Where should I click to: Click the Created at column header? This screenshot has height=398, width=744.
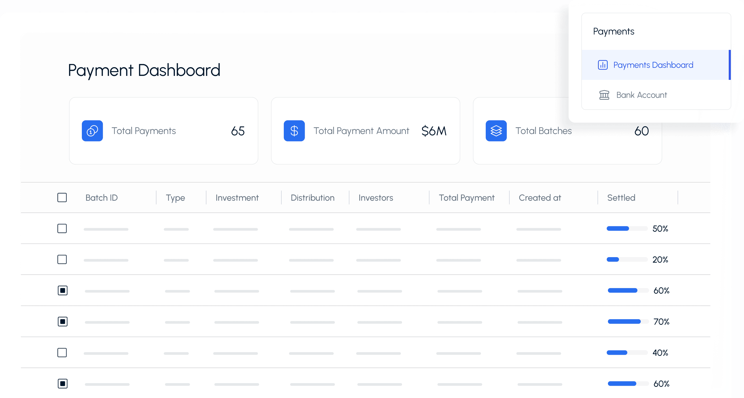click(x=539, y=198)
